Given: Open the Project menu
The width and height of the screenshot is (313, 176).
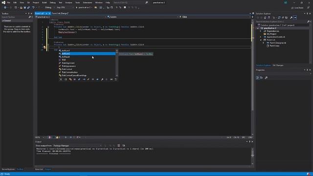Looking at the screenshot, I should tap(36, 2).
